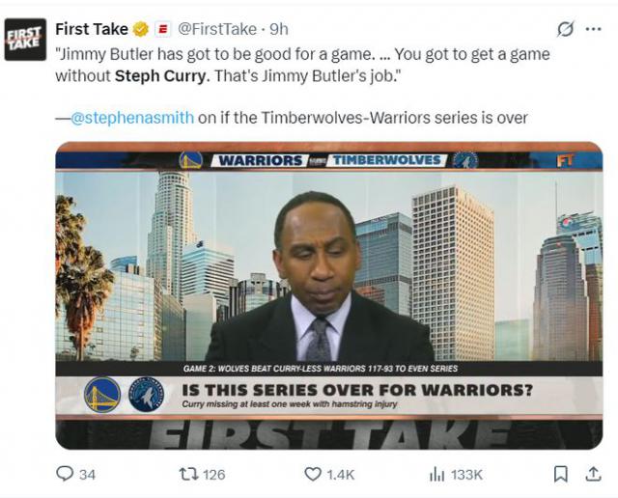Click the gold verified checkmark badge
This screenshot has height=498, width=618.
[x=141, y=29]
